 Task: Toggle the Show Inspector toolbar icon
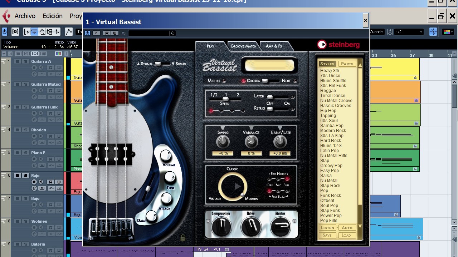26,32
